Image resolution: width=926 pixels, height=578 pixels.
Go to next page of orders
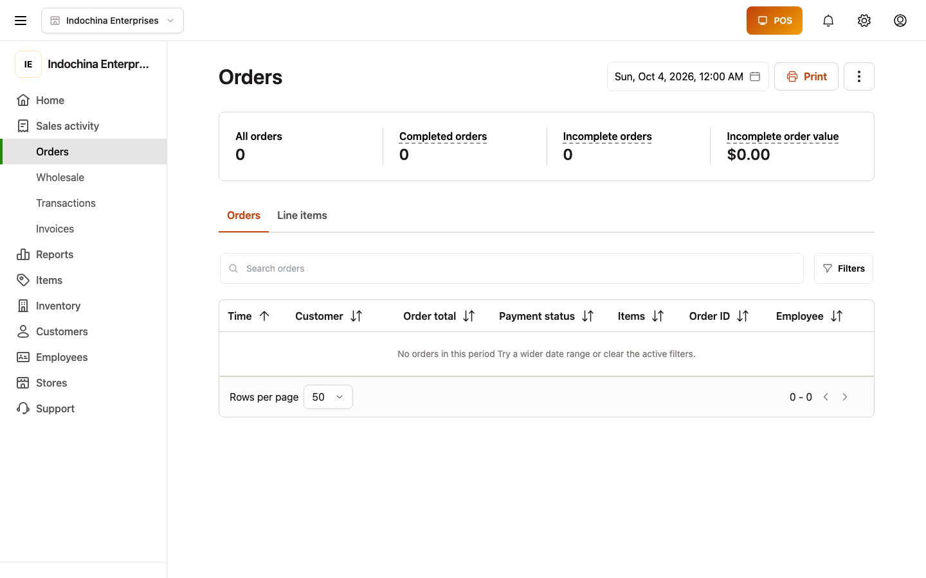point(845,397)
